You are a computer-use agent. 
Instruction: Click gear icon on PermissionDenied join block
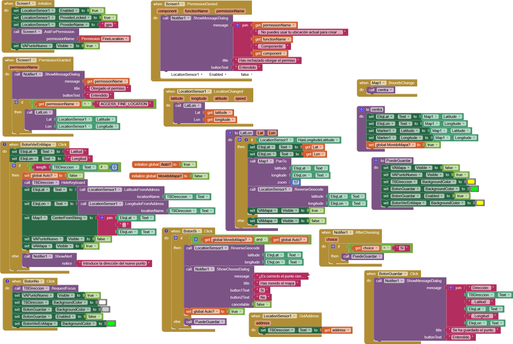coord(238,25)
